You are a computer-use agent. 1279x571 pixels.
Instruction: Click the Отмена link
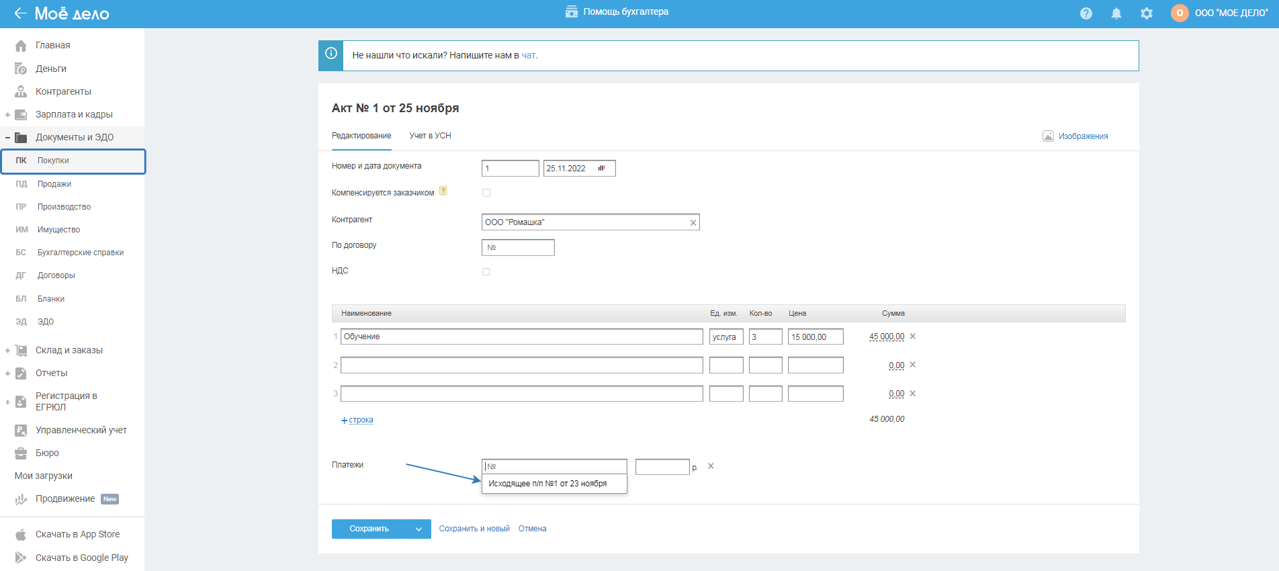point(532,529)
